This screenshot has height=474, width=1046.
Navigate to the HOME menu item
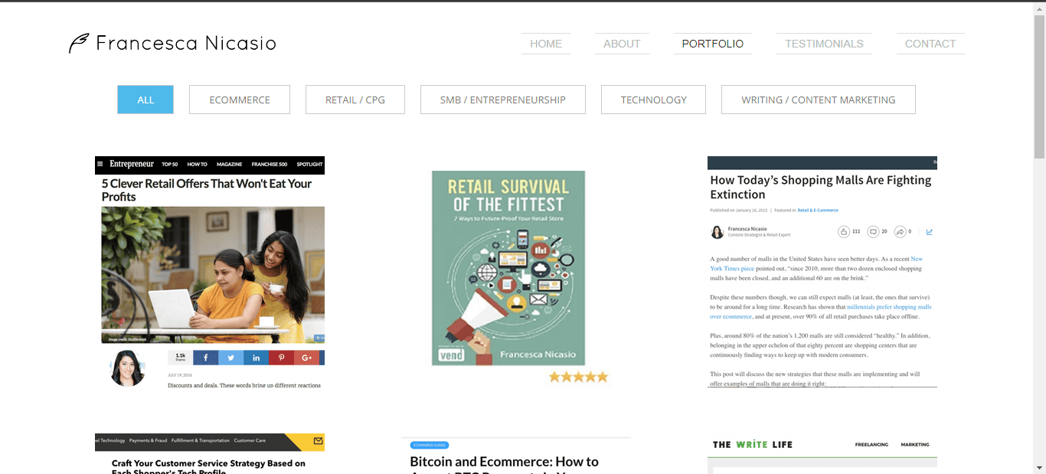(x=545, y=44)
